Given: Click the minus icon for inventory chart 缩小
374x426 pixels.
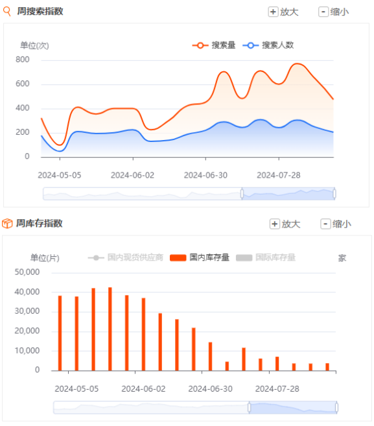Looking at the screenshot, I should 325,224.
